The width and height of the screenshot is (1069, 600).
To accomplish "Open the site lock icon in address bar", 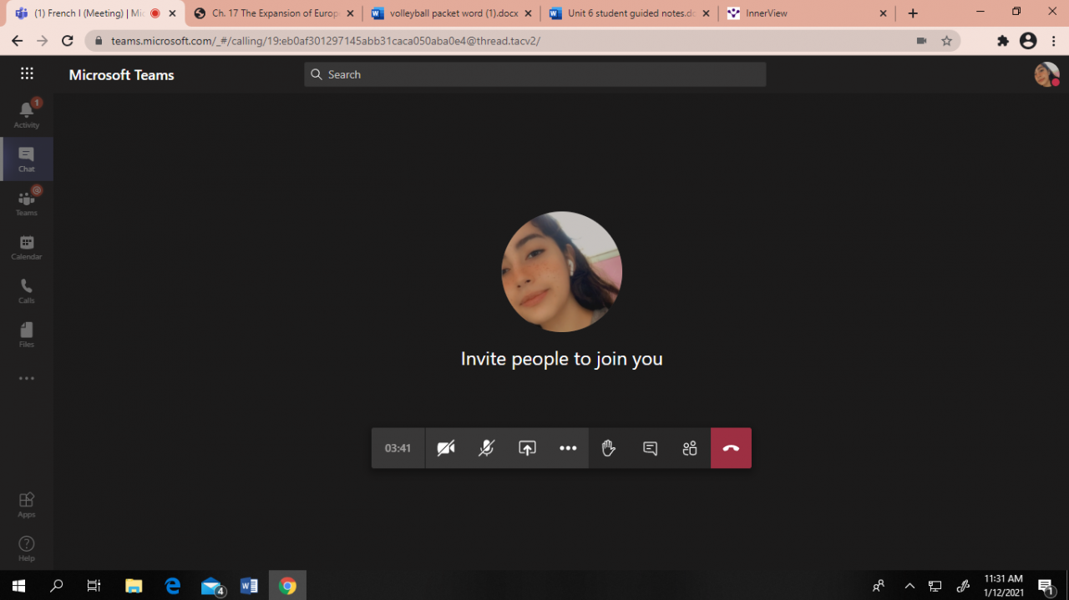I will tap(99, 41).
